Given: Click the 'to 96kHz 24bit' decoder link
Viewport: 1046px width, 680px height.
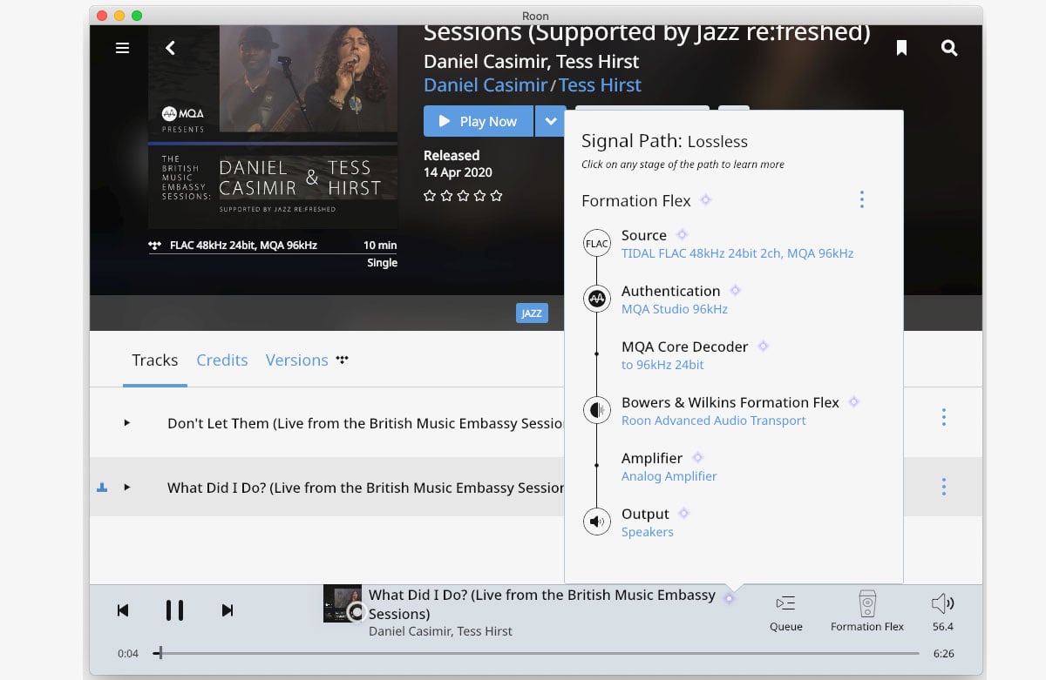Looking at the screenshot, I should click(x=662, y=365).
